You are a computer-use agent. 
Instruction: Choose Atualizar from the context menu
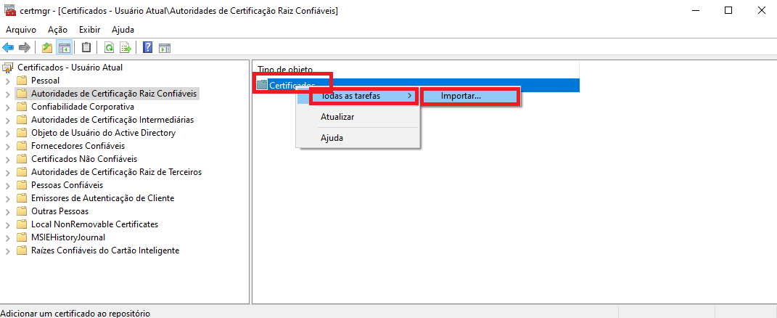pos(337,116)
